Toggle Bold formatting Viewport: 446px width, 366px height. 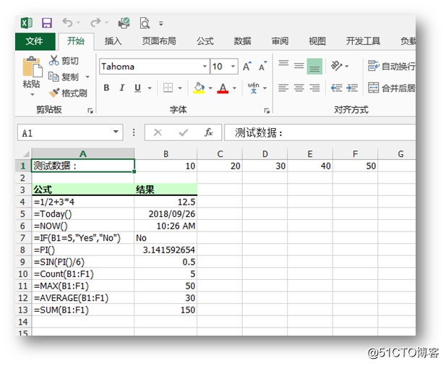107,88
